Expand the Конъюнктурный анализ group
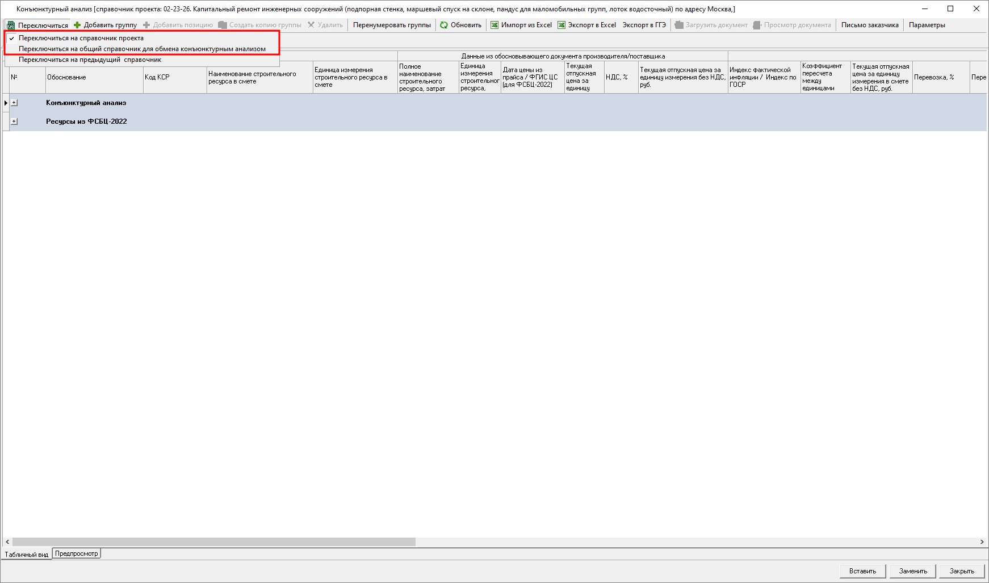Viewport: 989px width, 583px height. click(x=14, y=103)
